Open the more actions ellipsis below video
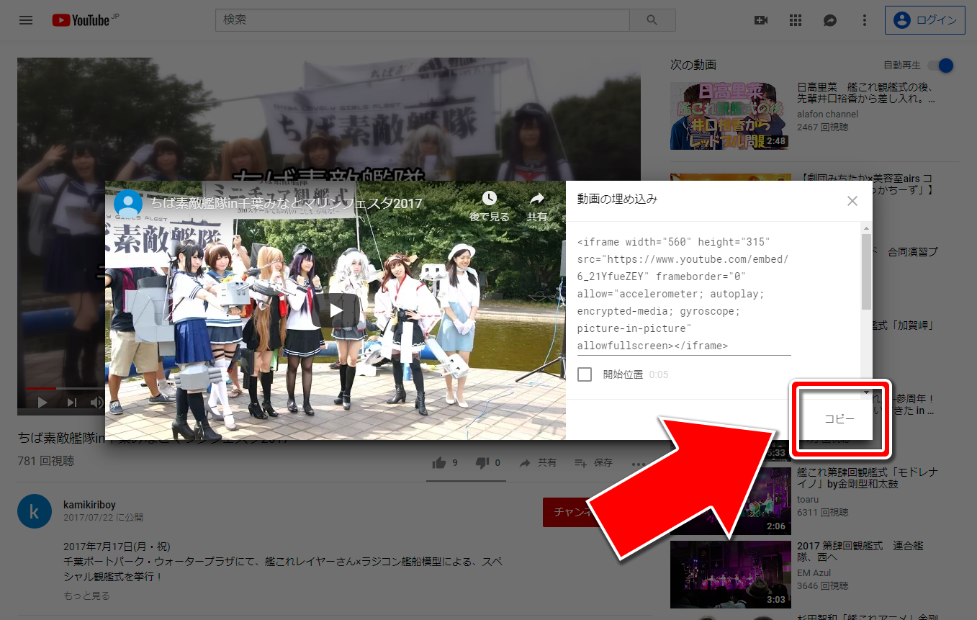 click(638, 464)
